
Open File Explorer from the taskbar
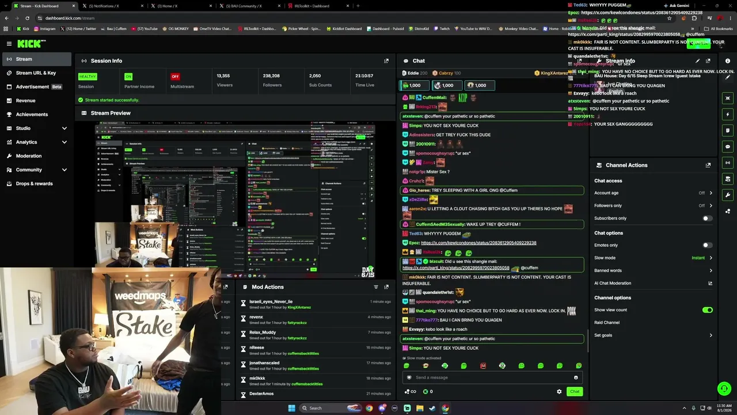pos(420,408)
